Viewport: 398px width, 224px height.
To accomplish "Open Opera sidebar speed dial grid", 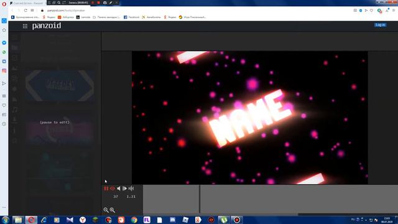I will (x=4, y=96).
